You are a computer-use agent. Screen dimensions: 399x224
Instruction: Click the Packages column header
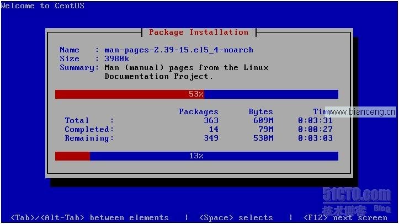tap(199, 111)
